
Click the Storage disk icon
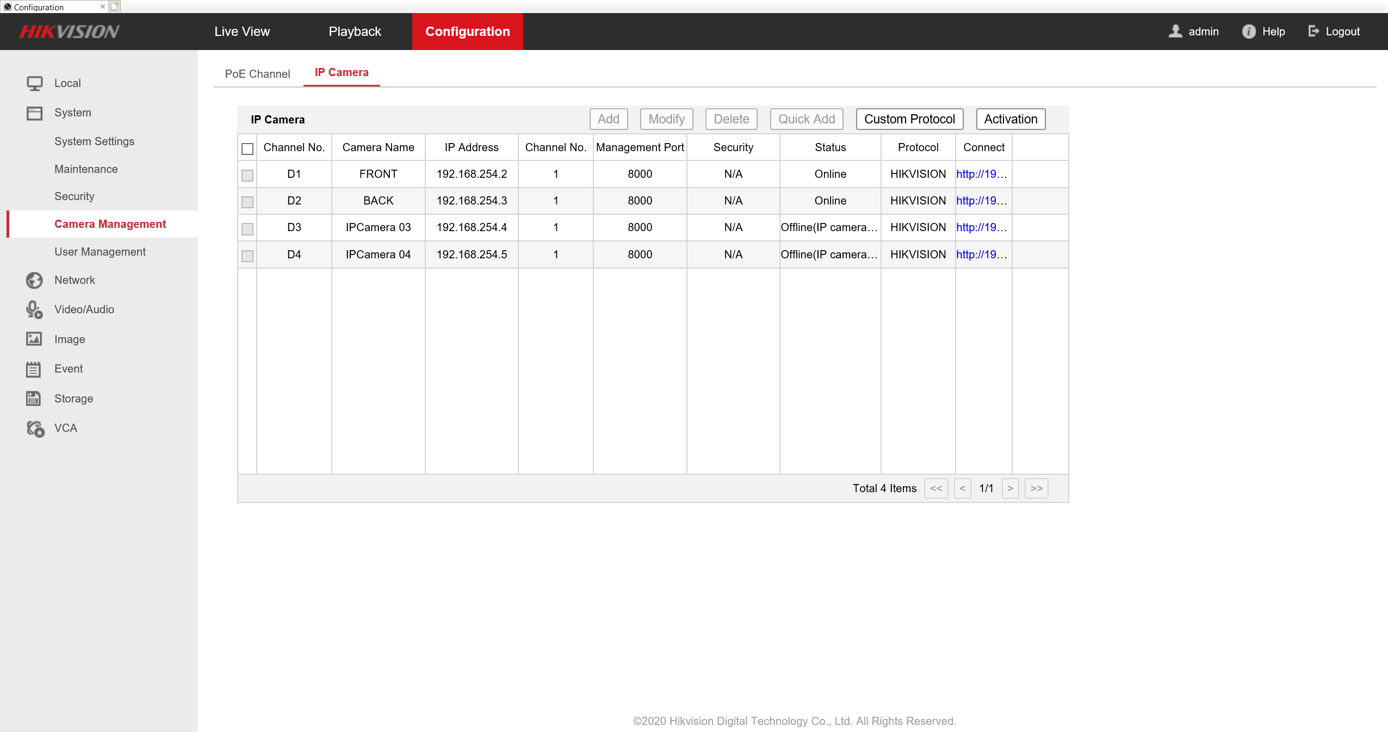pyautogui.click(x=34, y=398)
